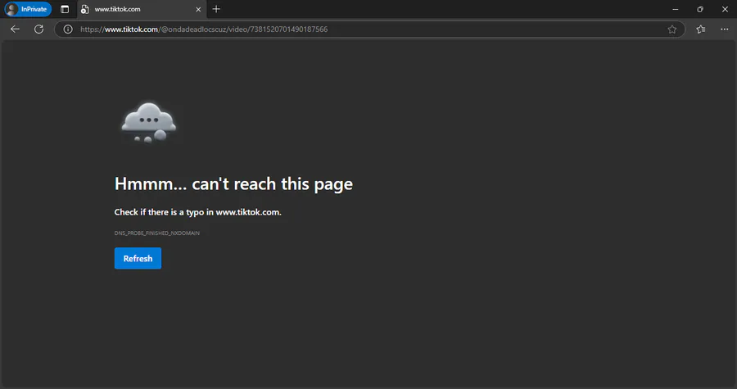
Task: Click the cloud error illustration
Action: point(149,122)
